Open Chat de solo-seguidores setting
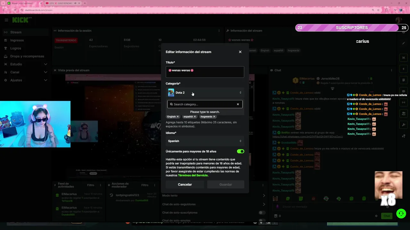 pos(214,204)
